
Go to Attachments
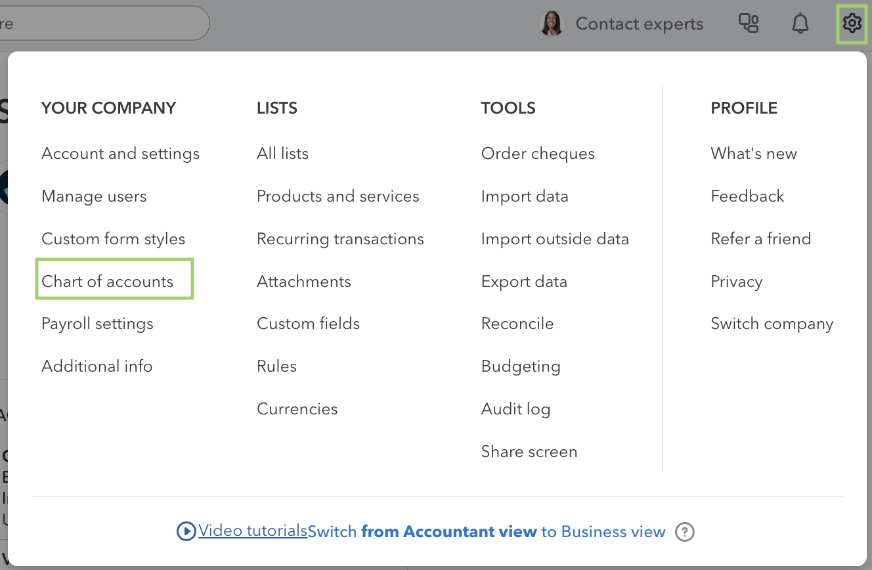click(x=303, y=281)
